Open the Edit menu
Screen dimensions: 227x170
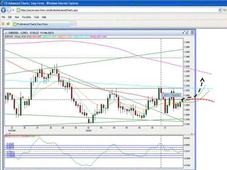coord(10,17)
